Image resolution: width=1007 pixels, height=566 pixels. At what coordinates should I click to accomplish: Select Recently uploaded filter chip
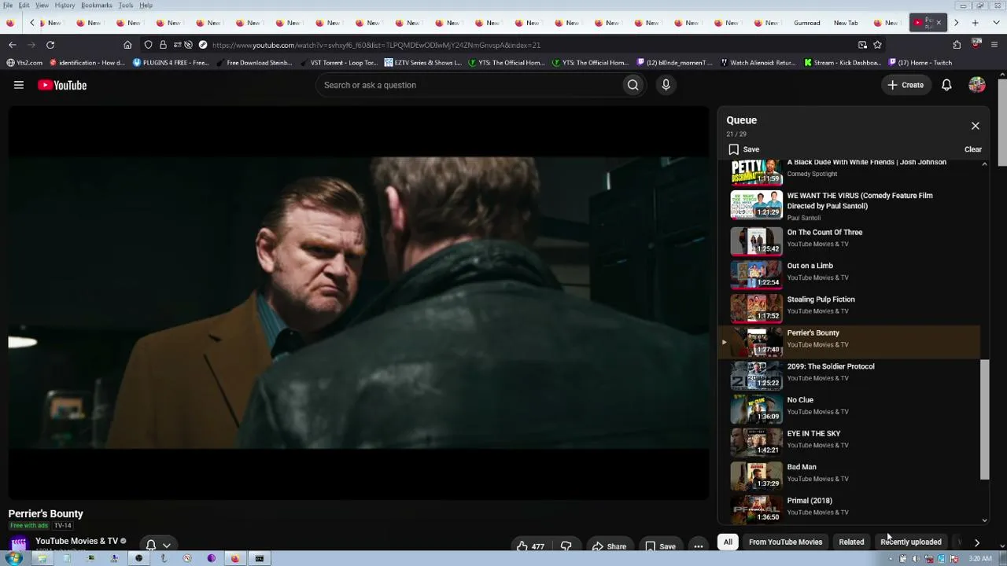911,542
